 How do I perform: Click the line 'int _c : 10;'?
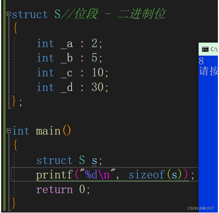pos(73,73)
